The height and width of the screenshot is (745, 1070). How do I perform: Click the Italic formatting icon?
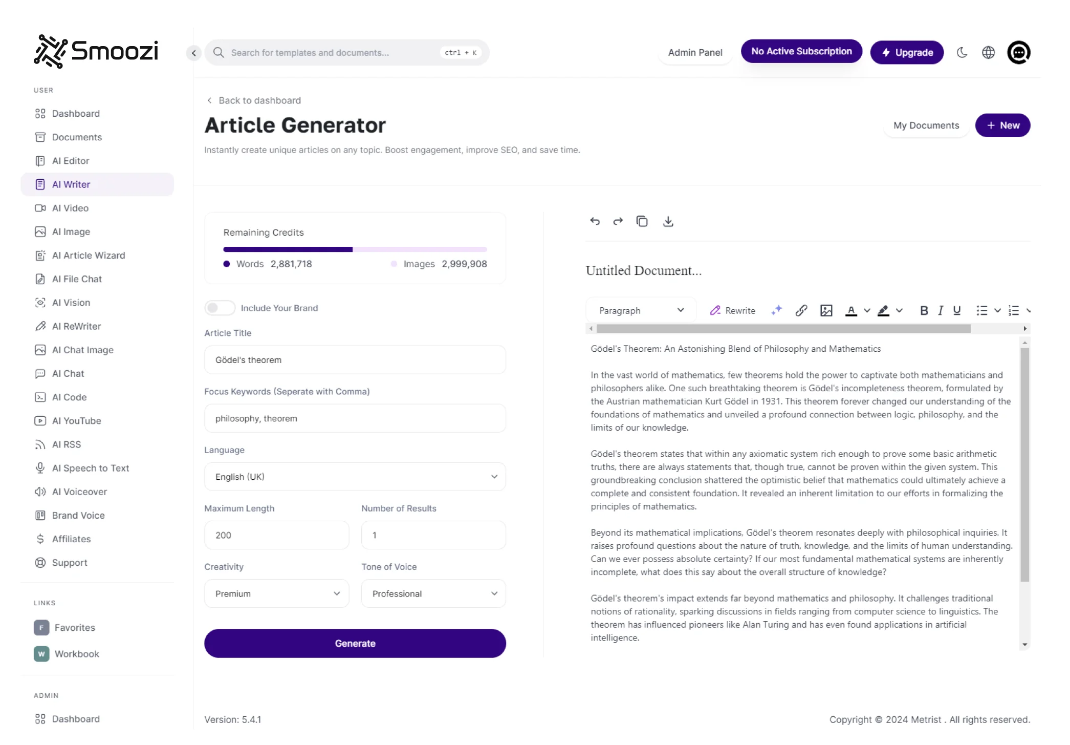[940, 310]
